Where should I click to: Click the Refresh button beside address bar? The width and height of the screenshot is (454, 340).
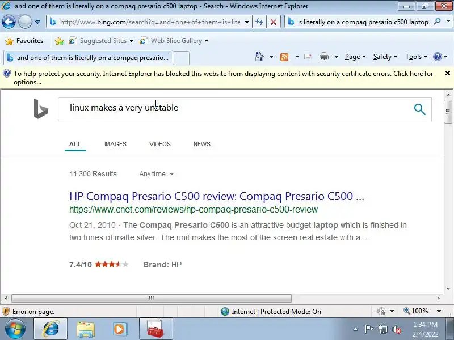pos(259,22)
